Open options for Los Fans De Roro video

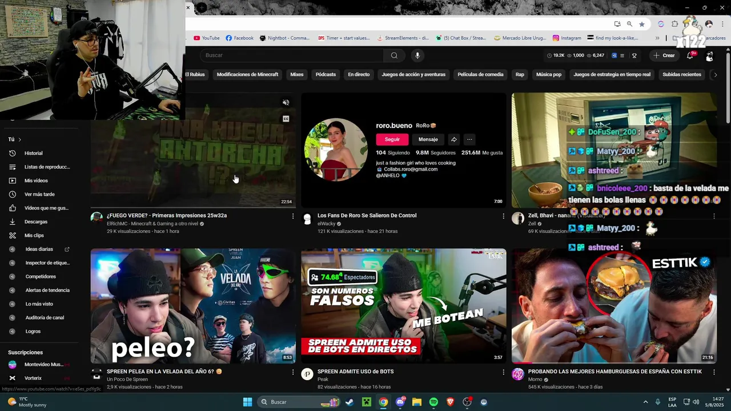tap(503, 216)
